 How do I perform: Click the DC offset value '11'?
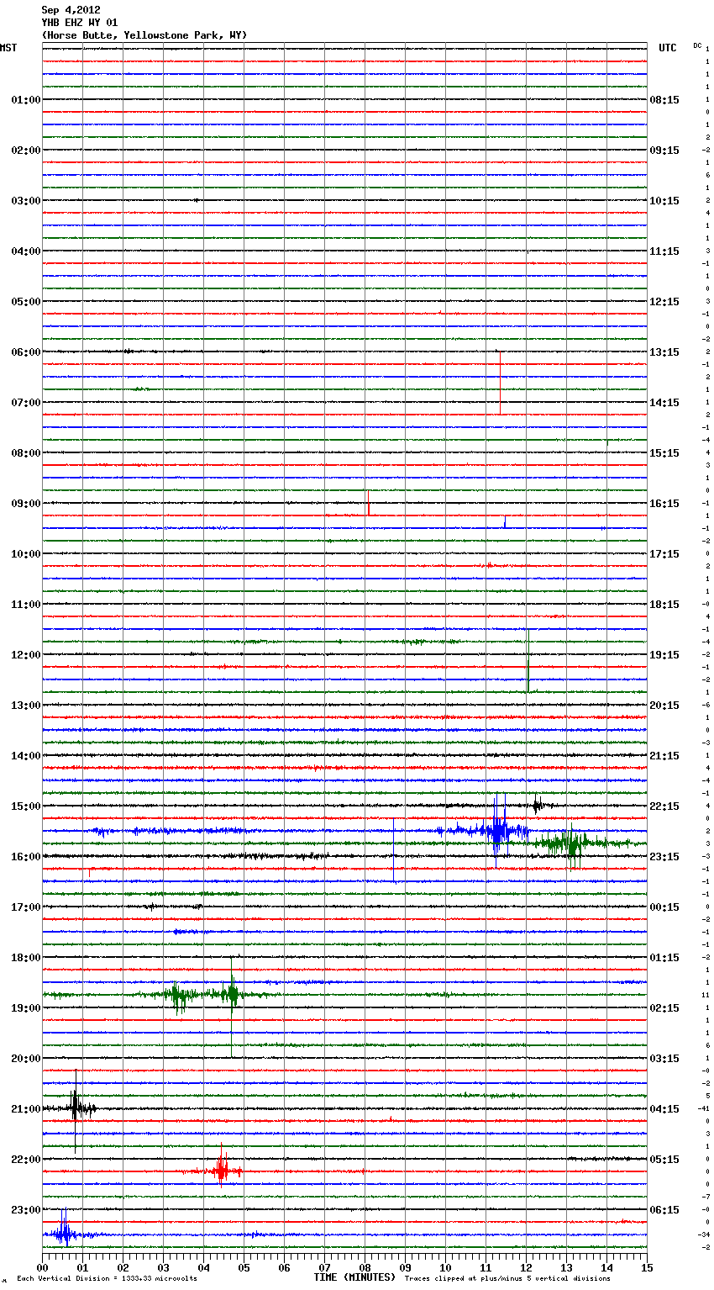pyautogui.click(x=706, y=996)
